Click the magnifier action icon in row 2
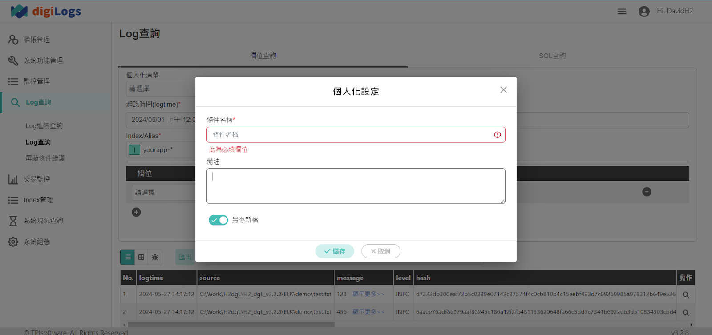Image resolution: width=712 pixels, height=335 pixels. (686, 312)
